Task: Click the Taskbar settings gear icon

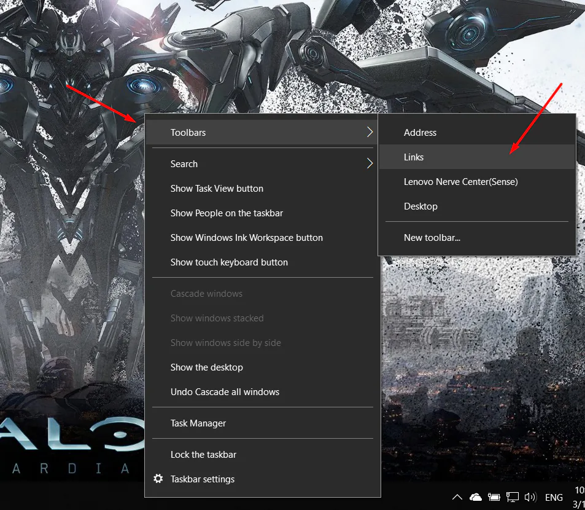Action: point(158,479)
